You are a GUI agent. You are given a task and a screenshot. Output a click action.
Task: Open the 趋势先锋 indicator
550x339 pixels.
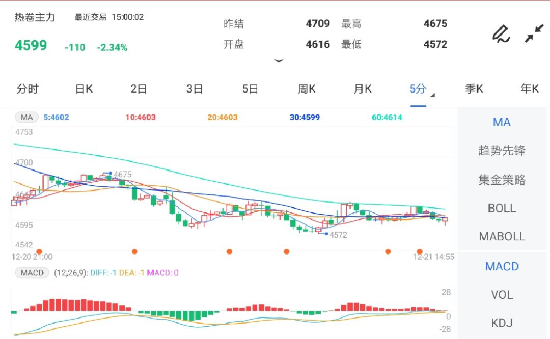502,151
